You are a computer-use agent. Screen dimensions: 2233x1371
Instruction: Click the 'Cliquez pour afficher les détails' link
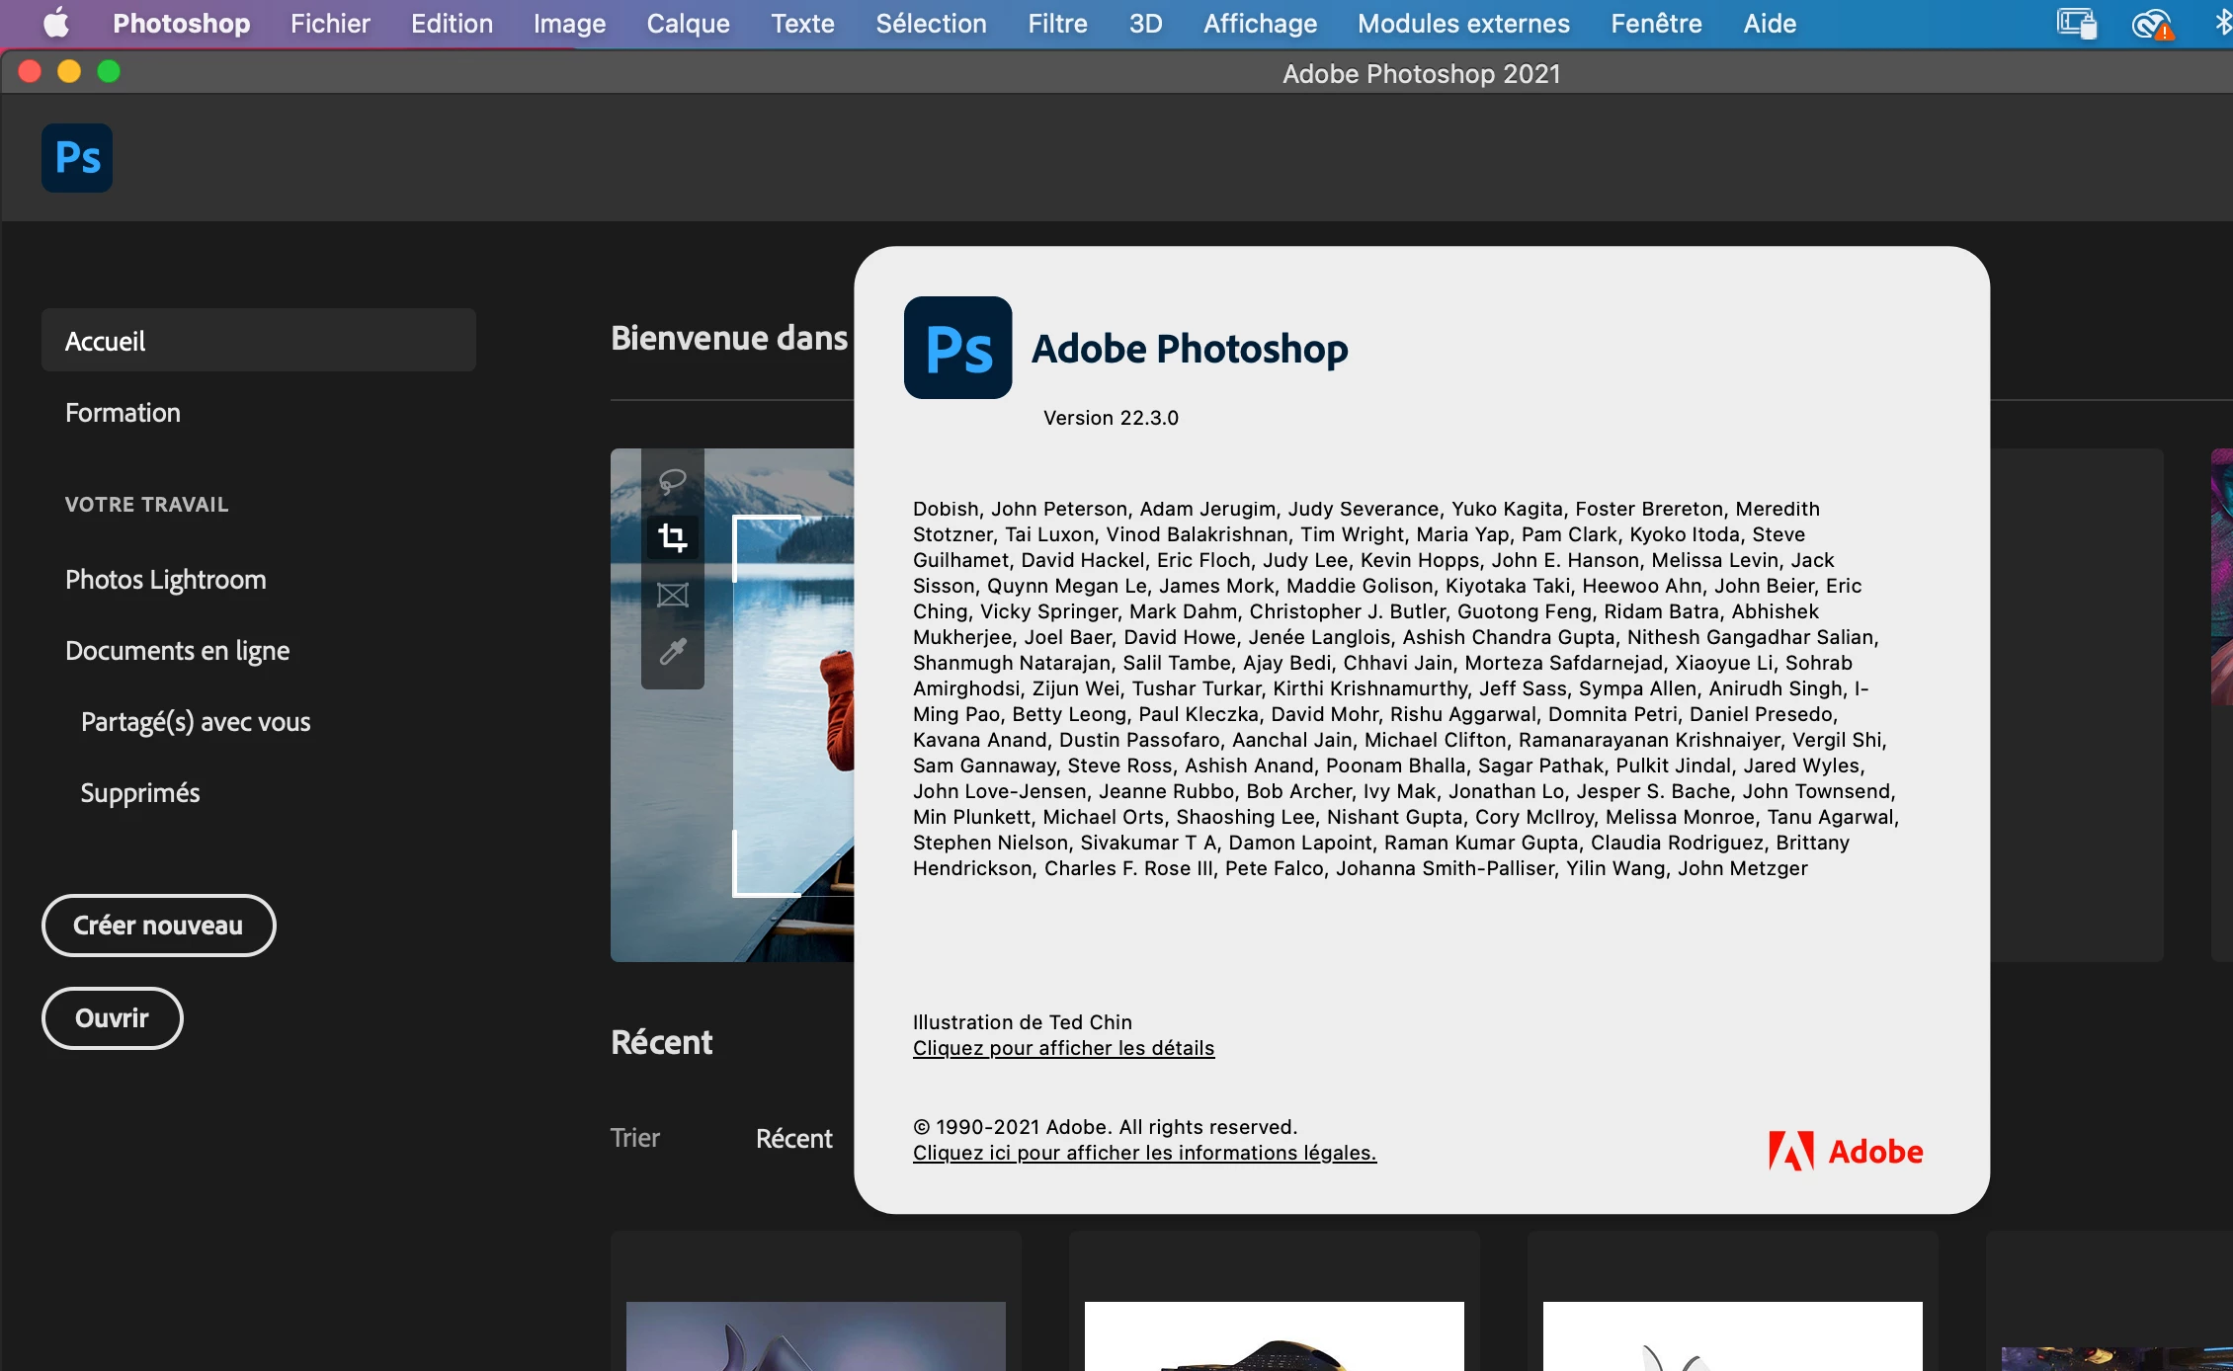tap(1063, 1048)
